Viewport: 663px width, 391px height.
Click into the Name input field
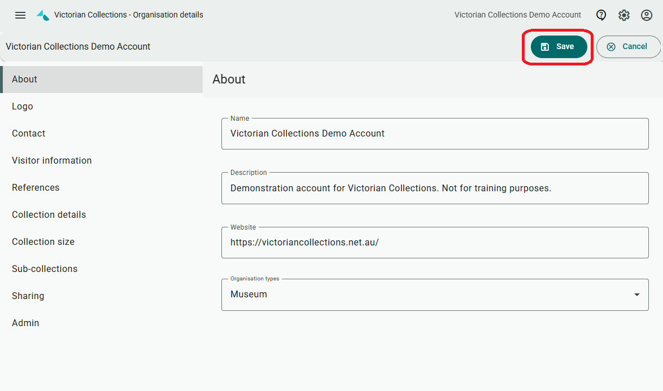(435, 133)
